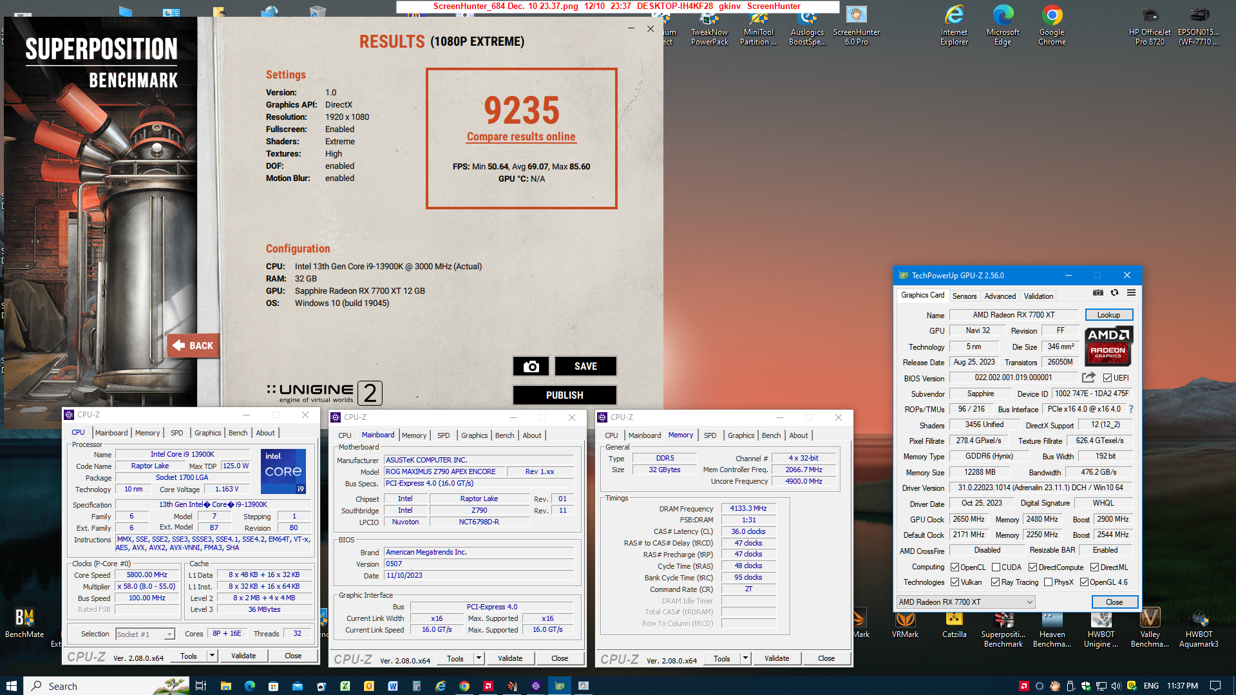
Task: Open Bench tab in CPU-Z CPU window
Action: pos(238,433)
